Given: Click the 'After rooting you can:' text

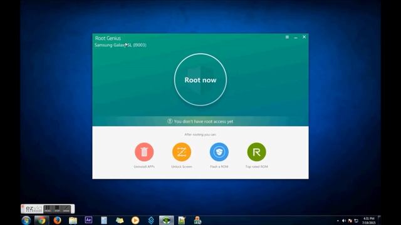Looking at the screenshot, I should click(200, 134).
